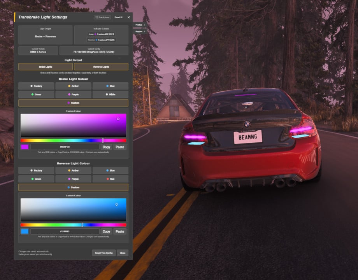
Task: Click the brake colour hue slider
Action: 73,140
